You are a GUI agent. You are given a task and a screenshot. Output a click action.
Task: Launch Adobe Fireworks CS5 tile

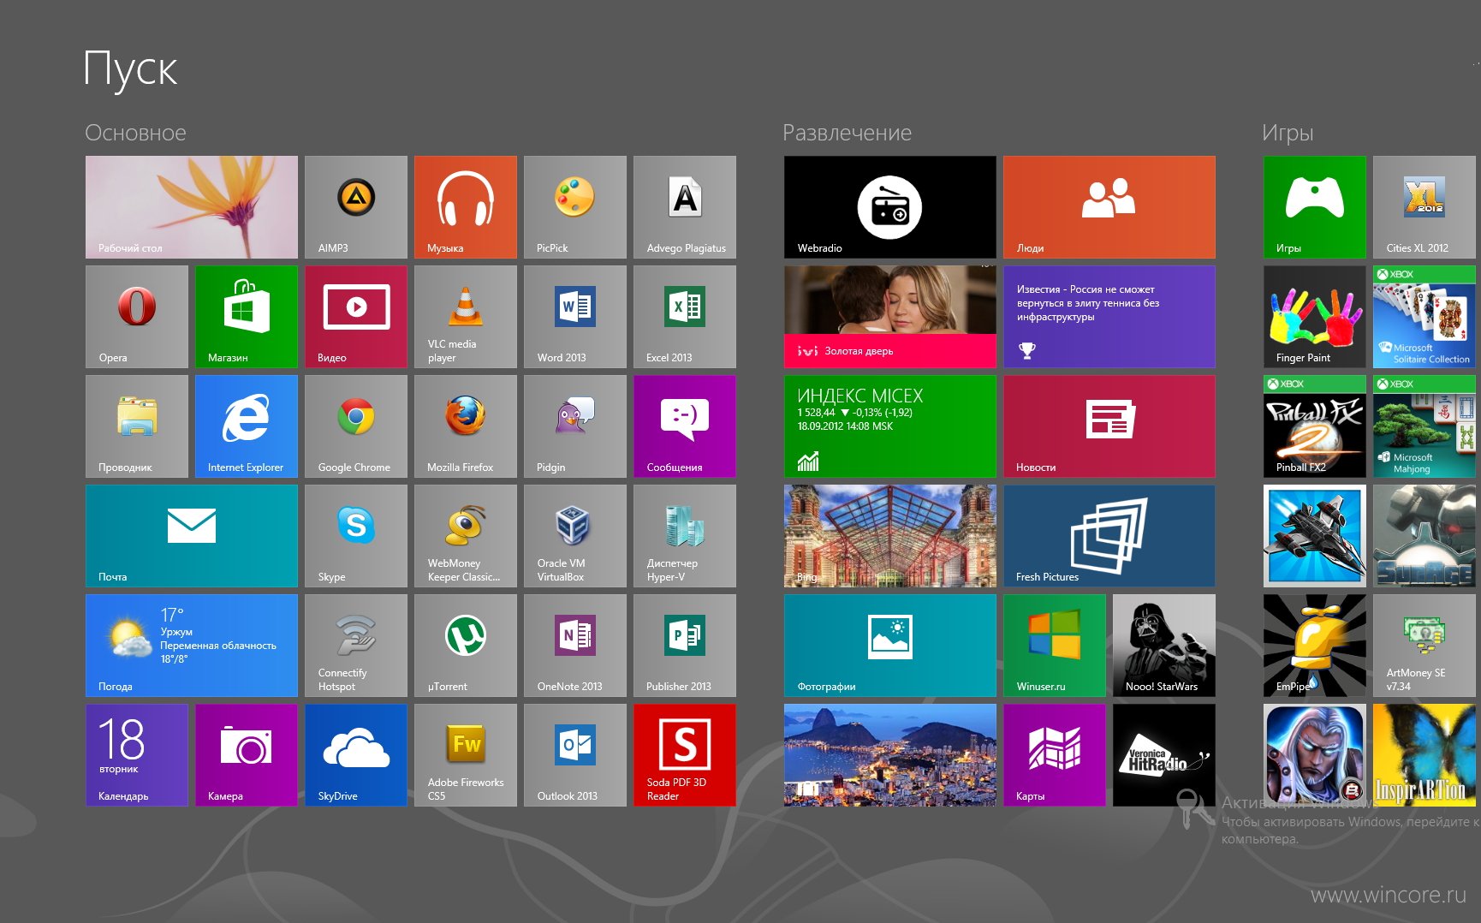point(466,755)
